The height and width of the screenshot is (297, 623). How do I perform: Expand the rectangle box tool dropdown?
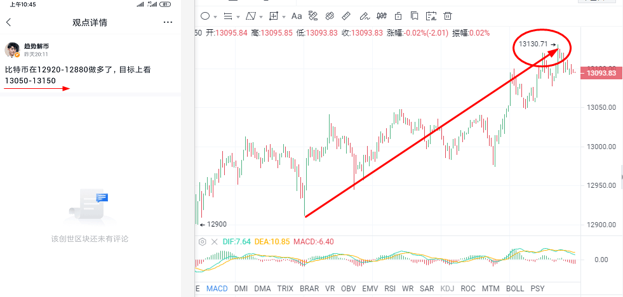coord(284,16)
